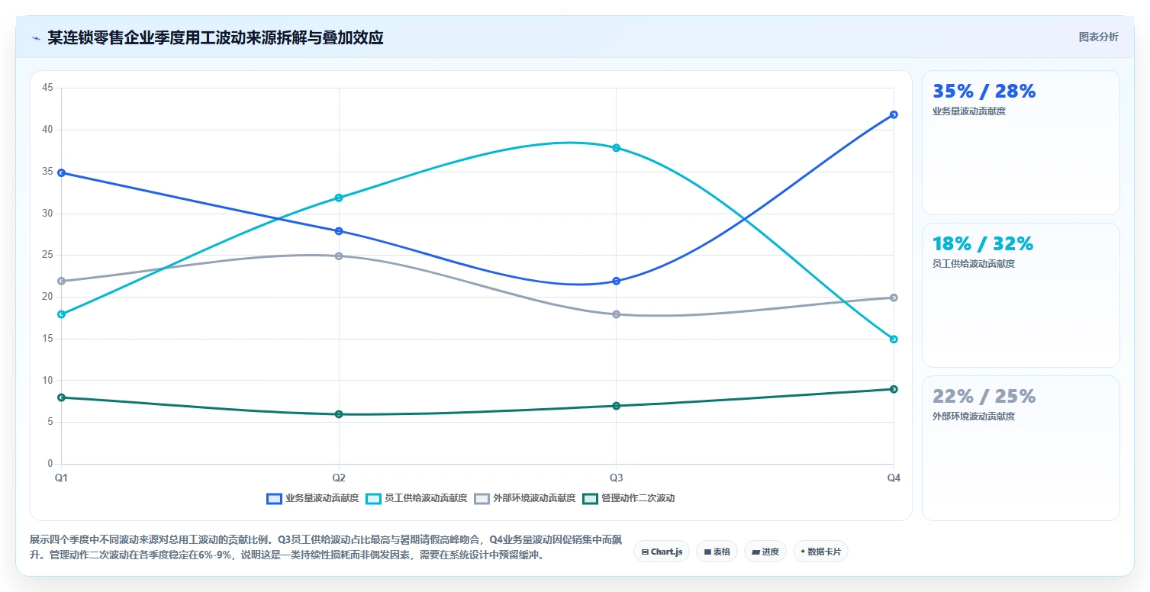Open the 22% / 25% 外部环境 data card
The image size is (1150, 592).
pyautogui.click(x=1020, y=448)
